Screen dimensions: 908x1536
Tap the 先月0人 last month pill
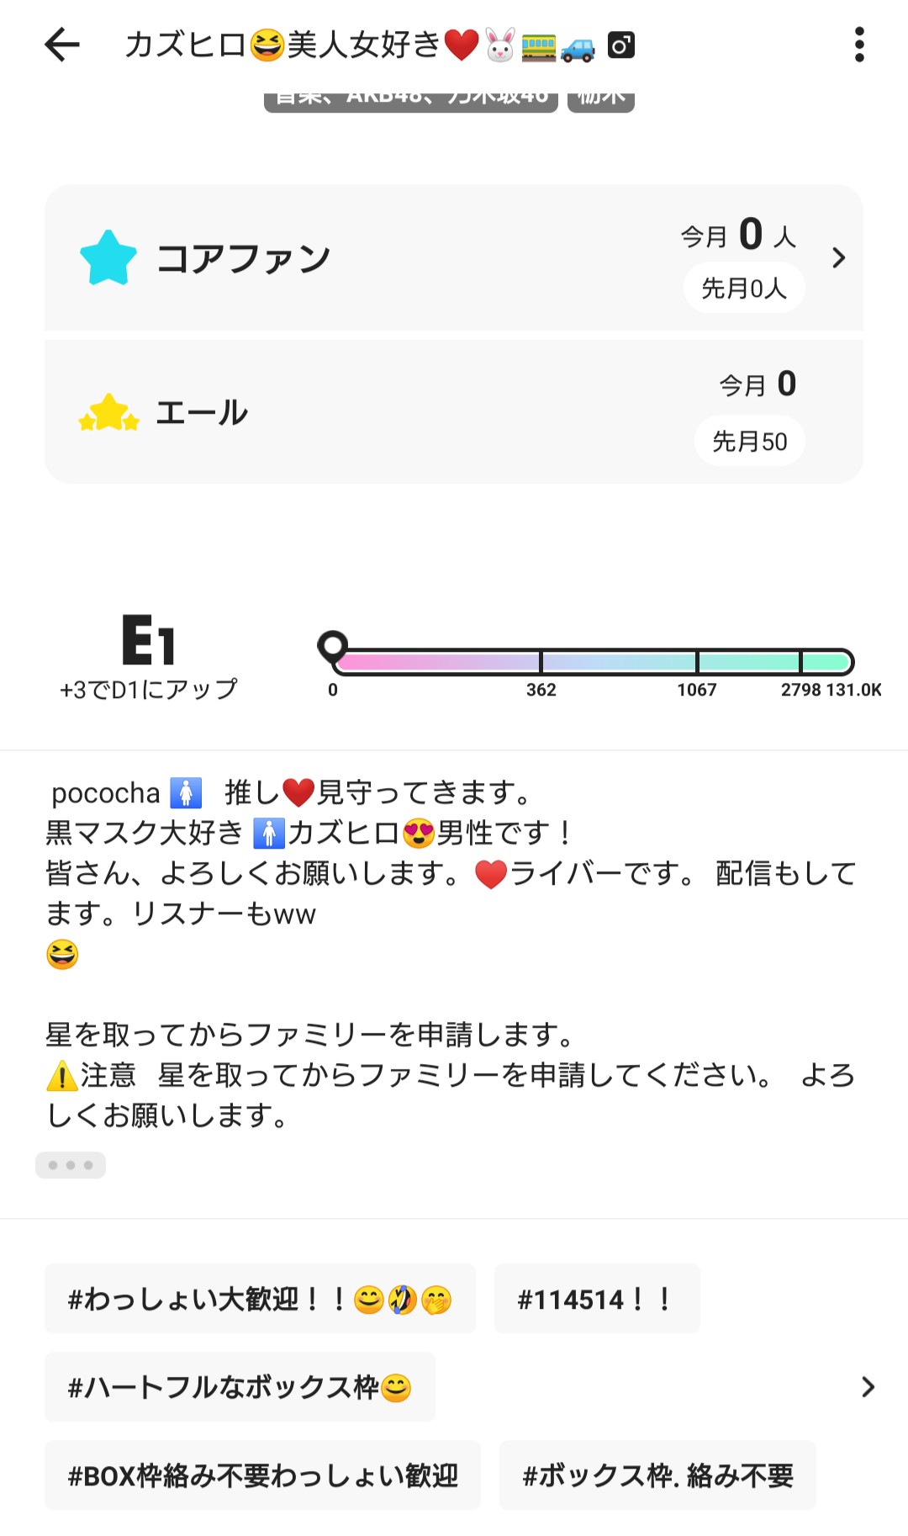tap(744, 289)
